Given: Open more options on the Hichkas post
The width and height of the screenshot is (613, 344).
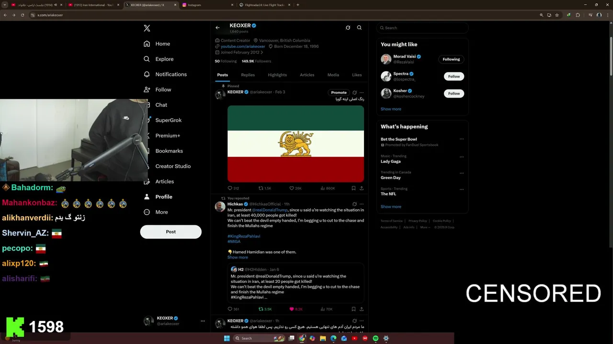Looking at the screenshot, I should click(362, 204).
